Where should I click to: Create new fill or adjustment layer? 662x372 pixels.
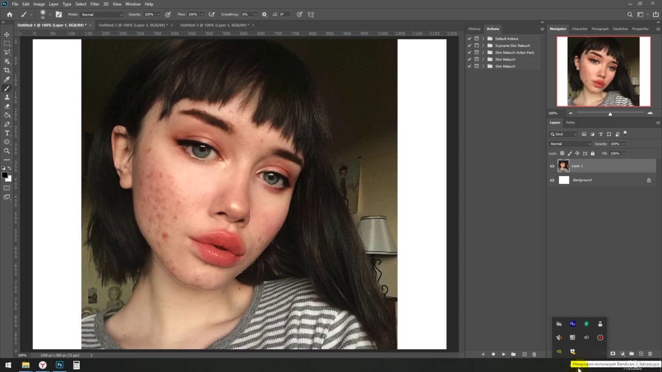[x=622, y=354]
